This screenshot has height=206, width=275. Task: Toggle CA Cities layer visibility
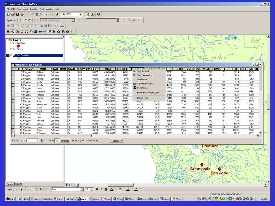pyautogui.click(x=14, y=43)
